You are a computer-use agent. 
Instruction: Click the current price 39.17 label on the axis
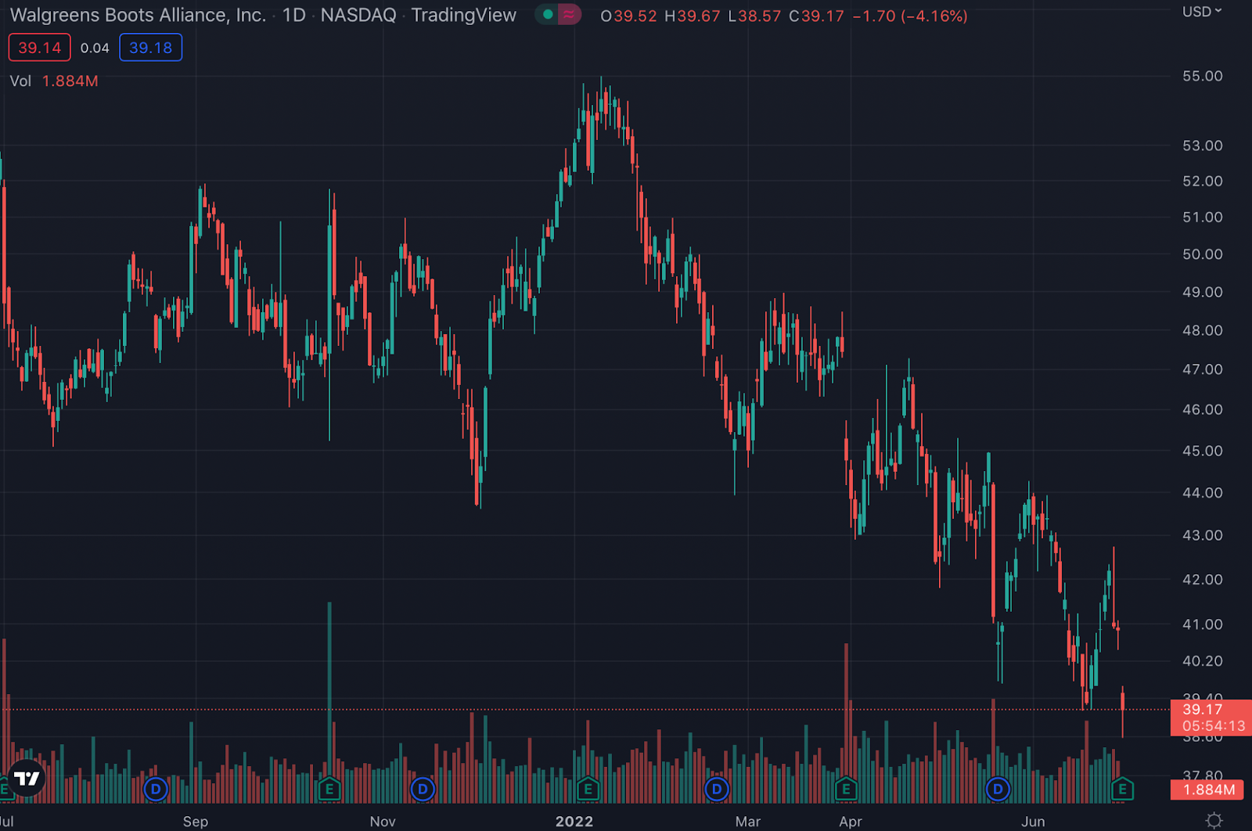1203,709
